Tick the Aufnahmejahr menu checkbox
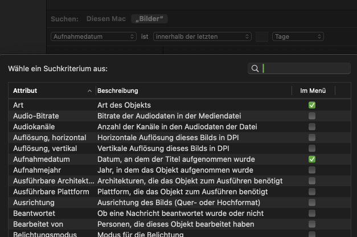This screenshot has width=357, height=237. 312,170
